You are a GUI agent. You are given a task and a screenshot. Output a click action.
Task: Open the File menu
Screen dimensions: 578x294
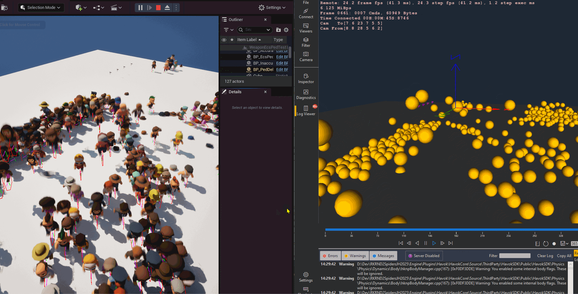pyautogui.click(x=306, y=3)
